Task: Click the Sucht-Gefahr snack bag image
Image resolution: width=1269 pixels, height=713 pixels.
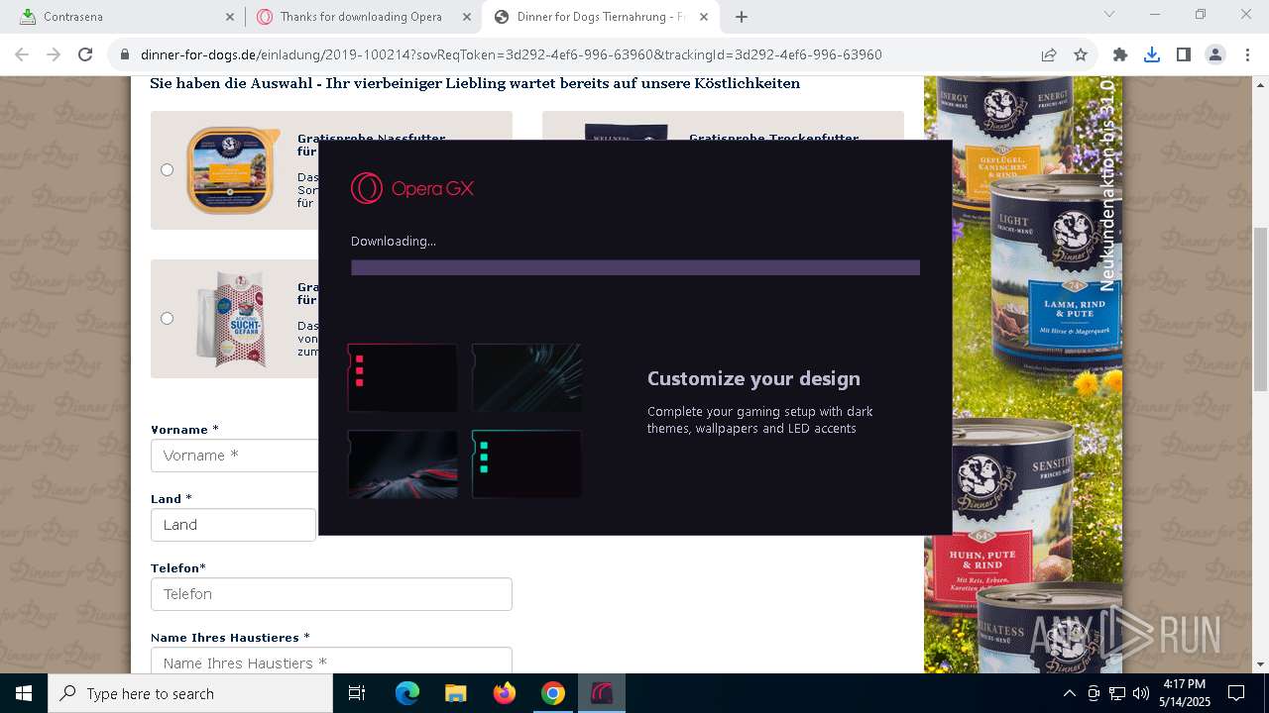Action: coord(230,317)
